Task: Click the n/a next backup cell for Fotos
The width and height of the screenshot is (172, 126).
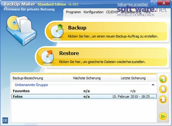Action: [87, 97]
